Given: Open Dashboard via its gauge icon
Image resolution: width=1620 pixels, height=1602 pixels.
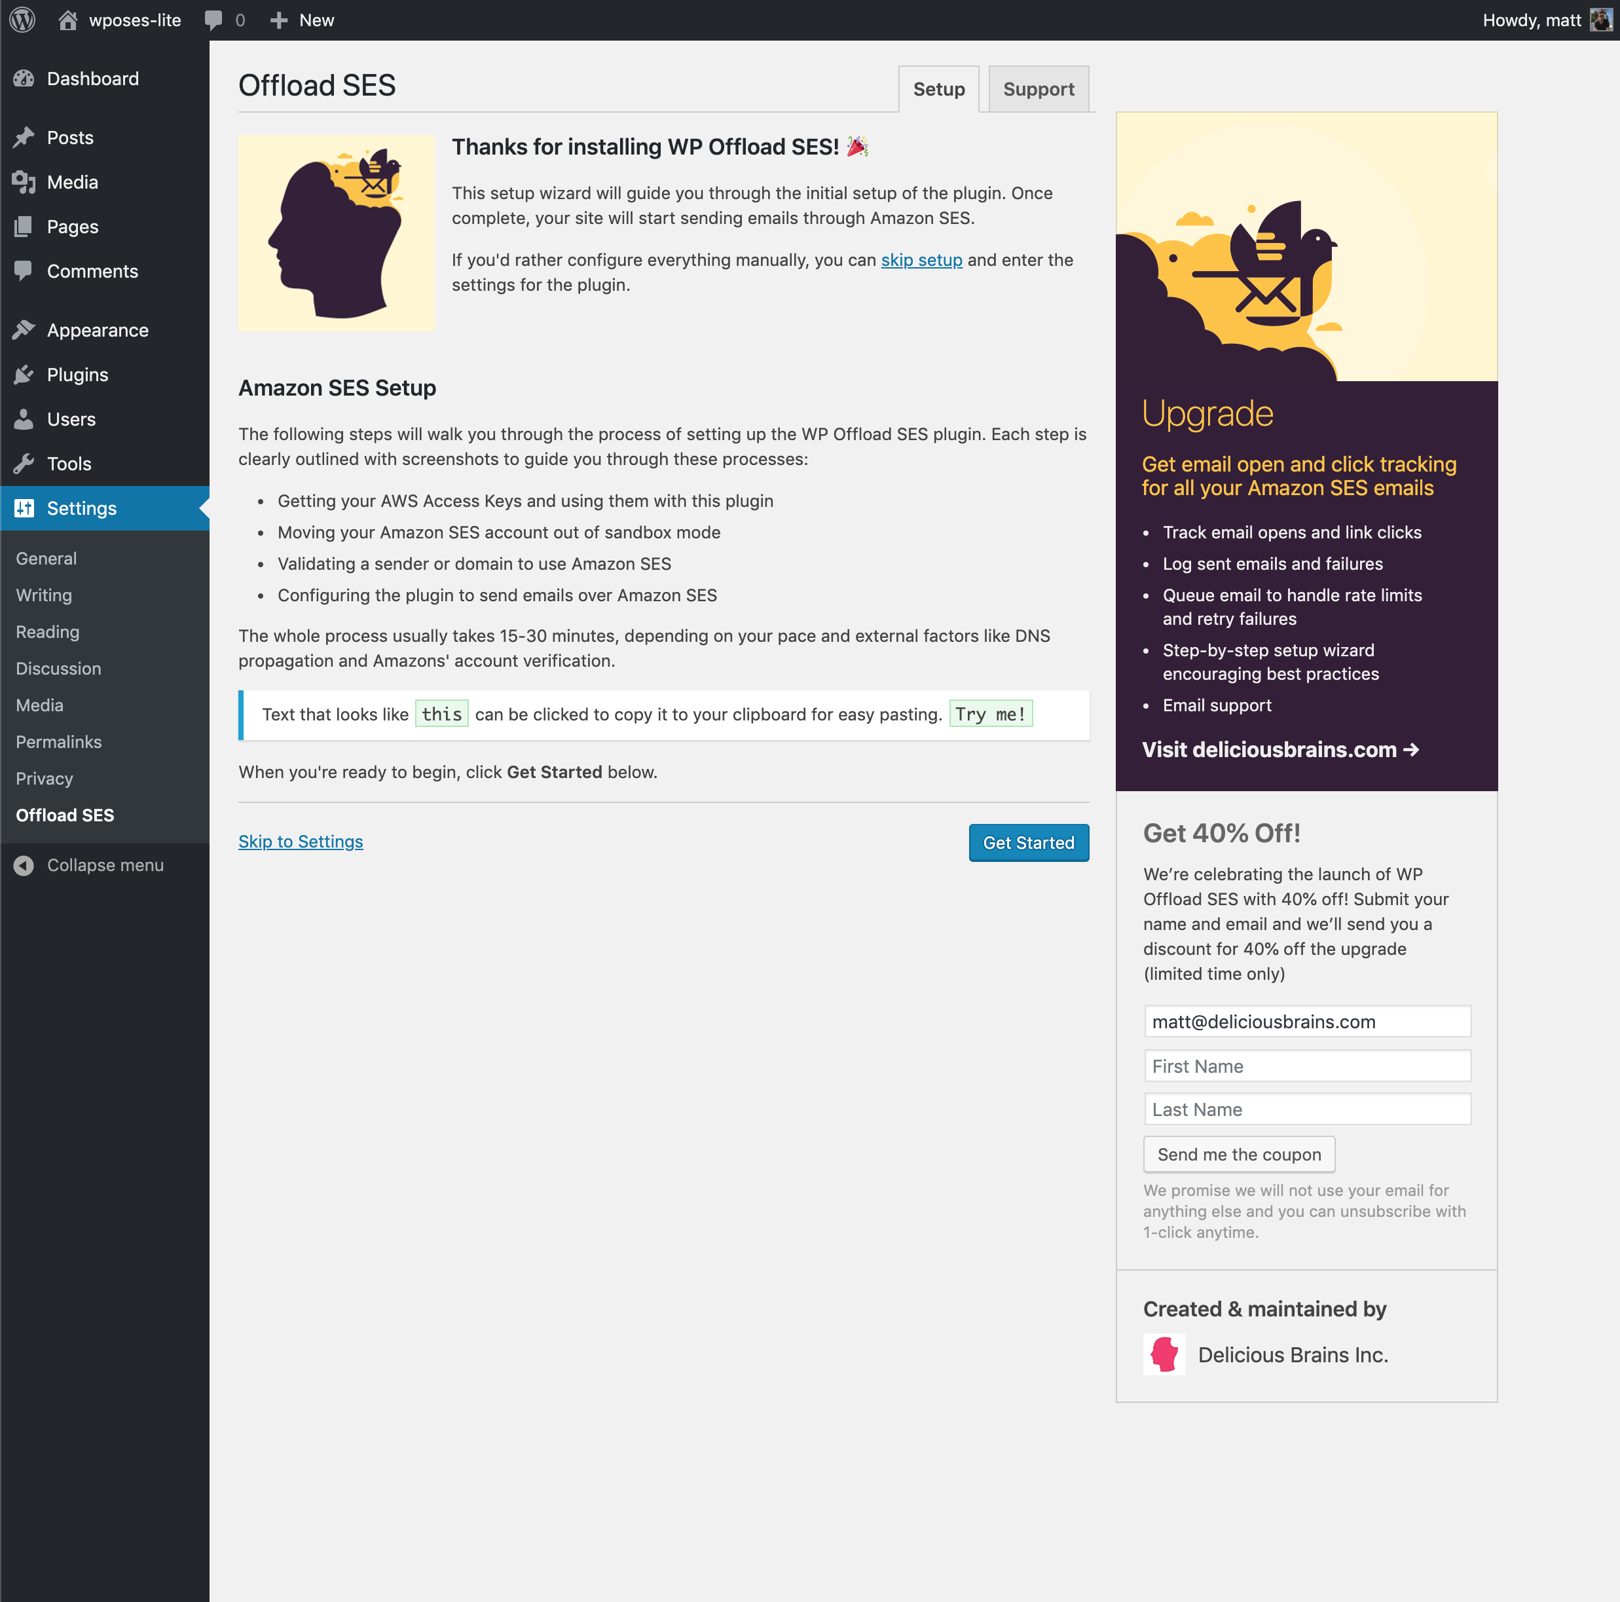Looking at the screenshot, I should pyautogui.click(x=24, y=79).
